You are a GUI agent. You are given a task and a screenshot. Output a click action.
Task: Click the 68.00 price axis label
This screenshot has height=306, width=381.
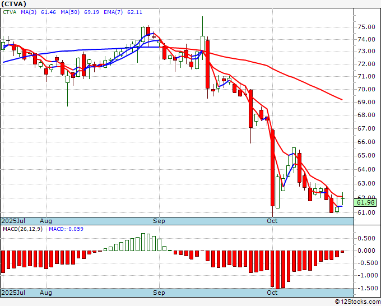(366, 115)
